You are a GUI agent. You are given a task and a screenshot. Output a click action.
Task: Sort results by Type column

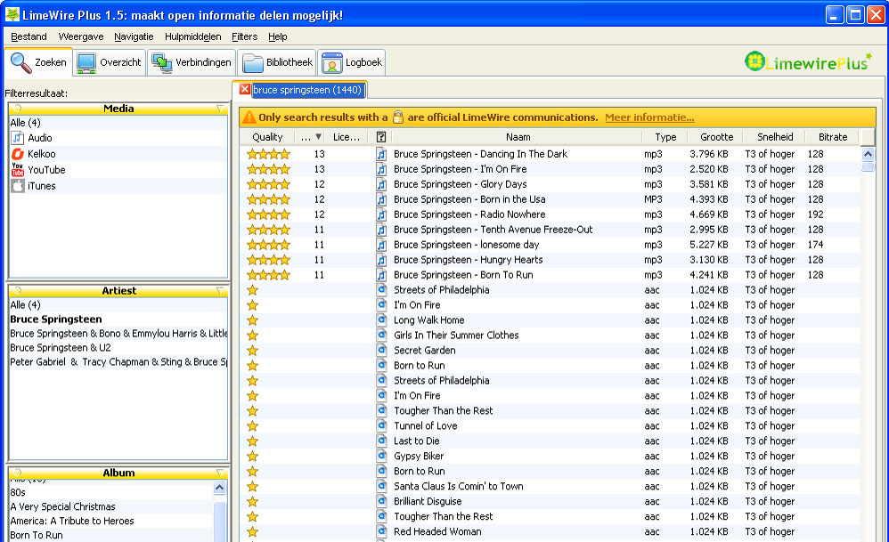pos(665,137)
